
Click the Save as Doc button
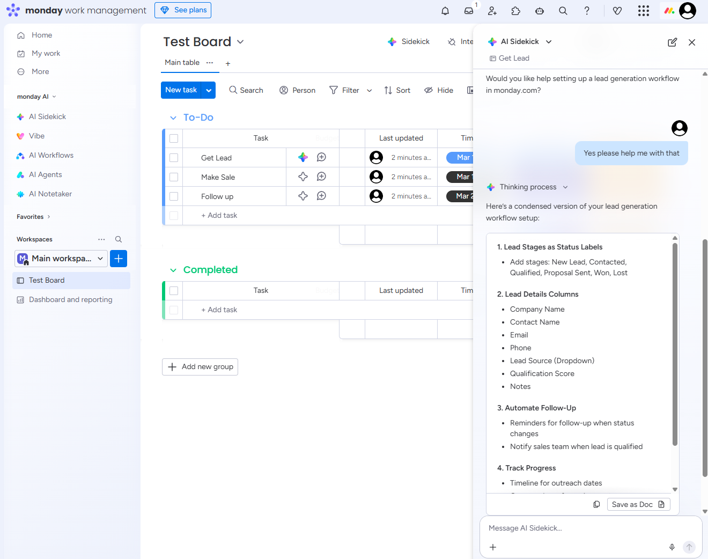pos(638,504)
